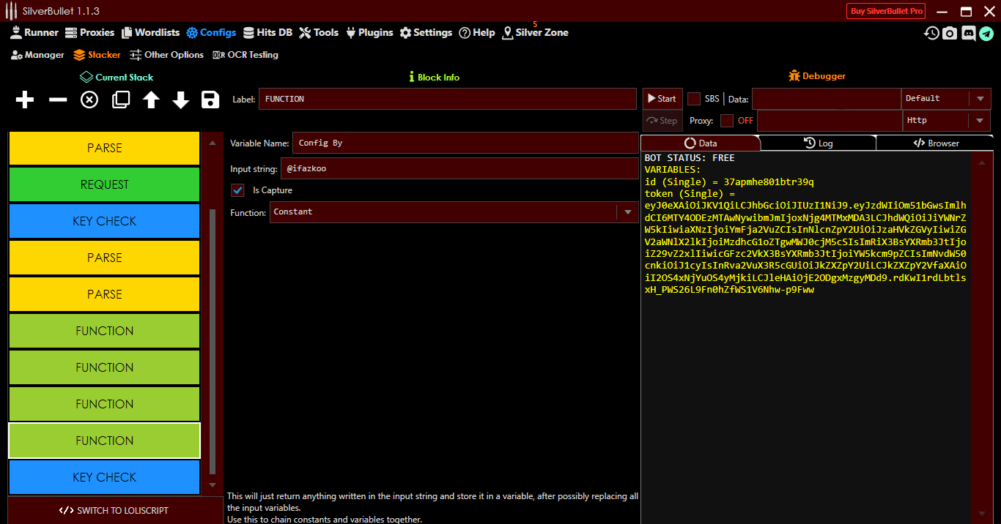Open the Hits DB menu

pos(267,32)
